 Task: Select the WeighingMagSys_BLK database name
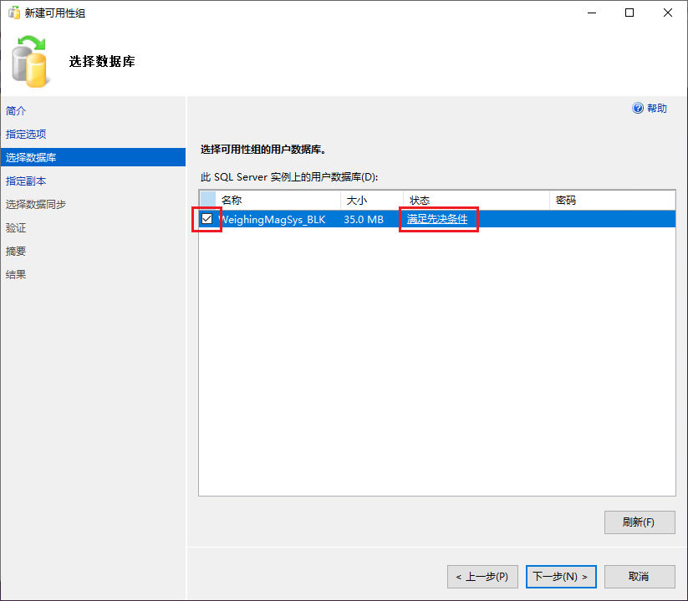click(x=273, y=219)
